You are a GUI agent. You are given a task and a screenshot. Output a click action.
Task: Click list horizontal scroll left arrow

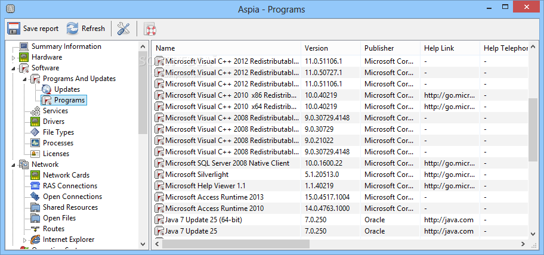click(x=157, y=244)
